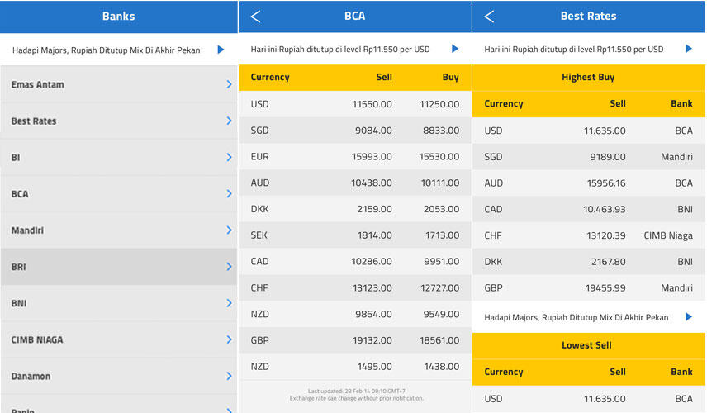Open BCA row chevron
The width and height of the screenshot is (707, 413).
click(229, 194)
